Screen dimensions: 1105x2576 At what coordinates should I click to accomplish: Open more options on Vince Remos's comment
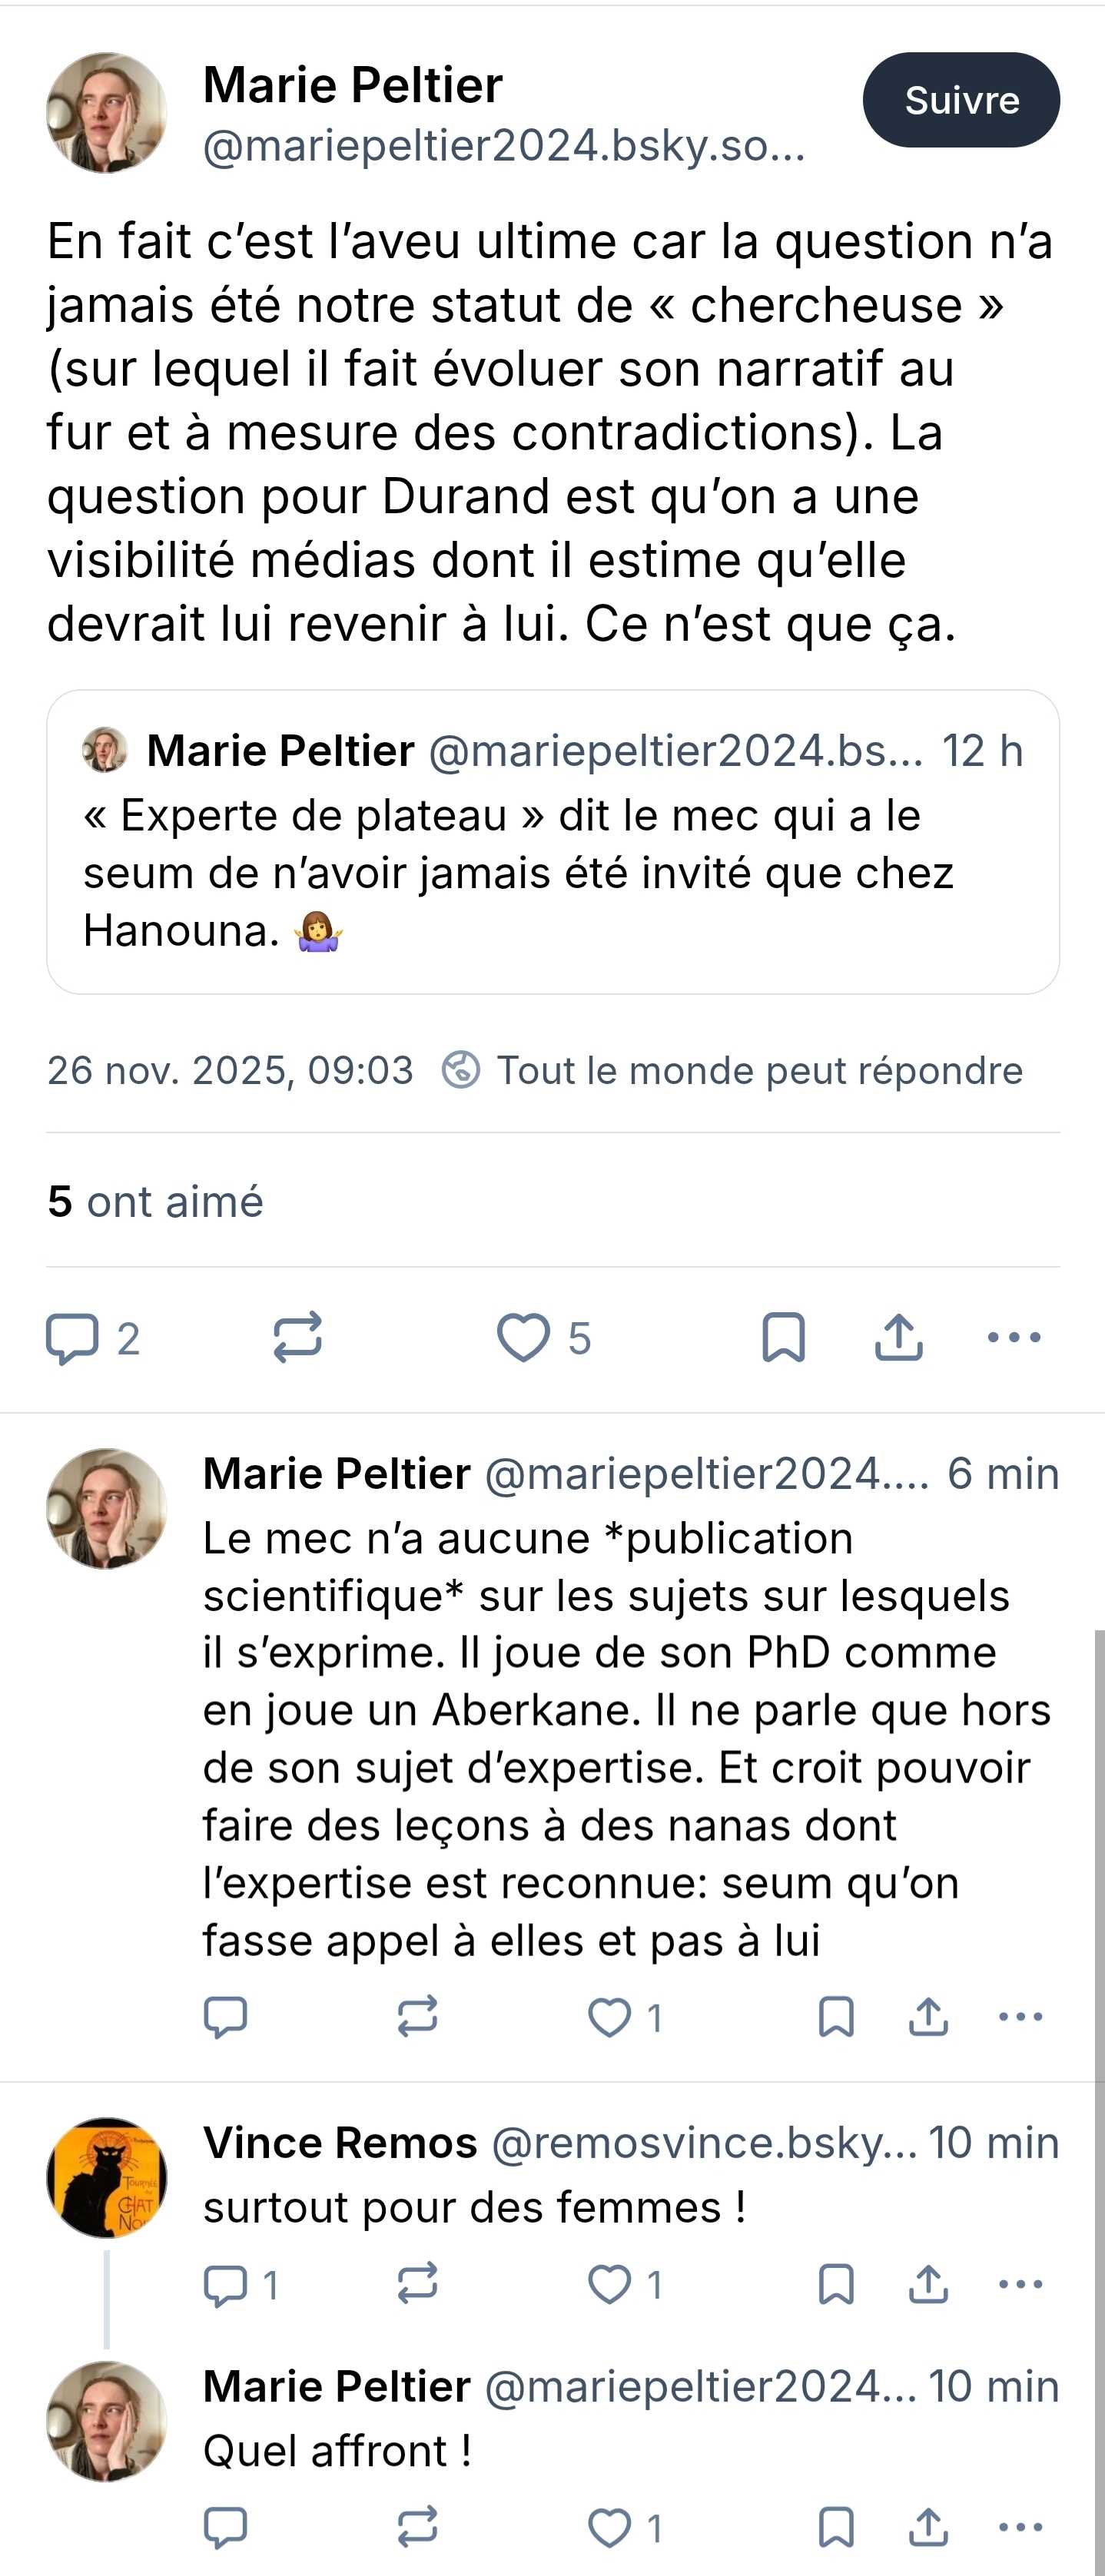coord(1020,2285)
